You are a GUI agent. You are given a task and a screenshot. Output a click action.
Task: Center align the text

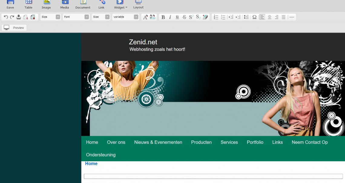pyautogui.click(x=270, y=17)
